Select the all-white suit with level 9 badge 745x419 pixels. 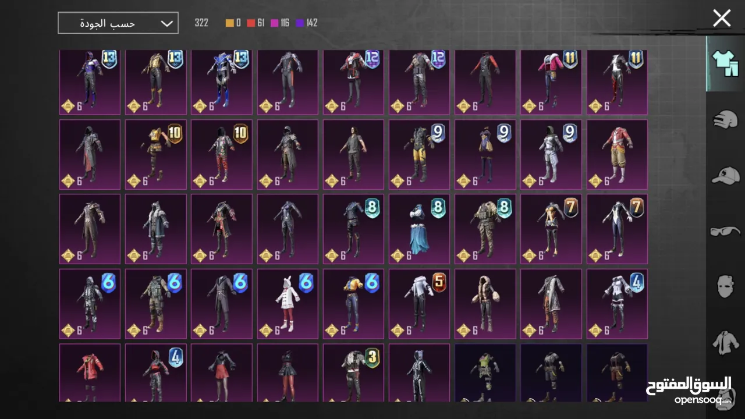click(x=551, y=155)
